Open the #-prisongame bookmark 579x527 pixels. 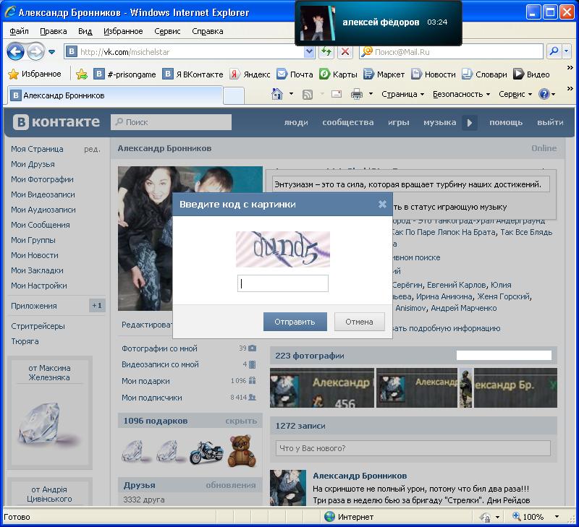[x=124, y=74]
